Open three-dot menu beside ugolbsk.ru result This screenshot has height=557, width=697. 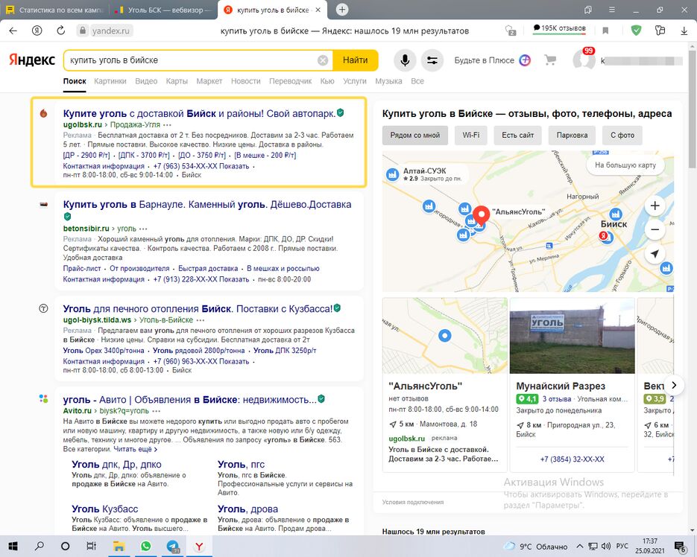[168, 125]
